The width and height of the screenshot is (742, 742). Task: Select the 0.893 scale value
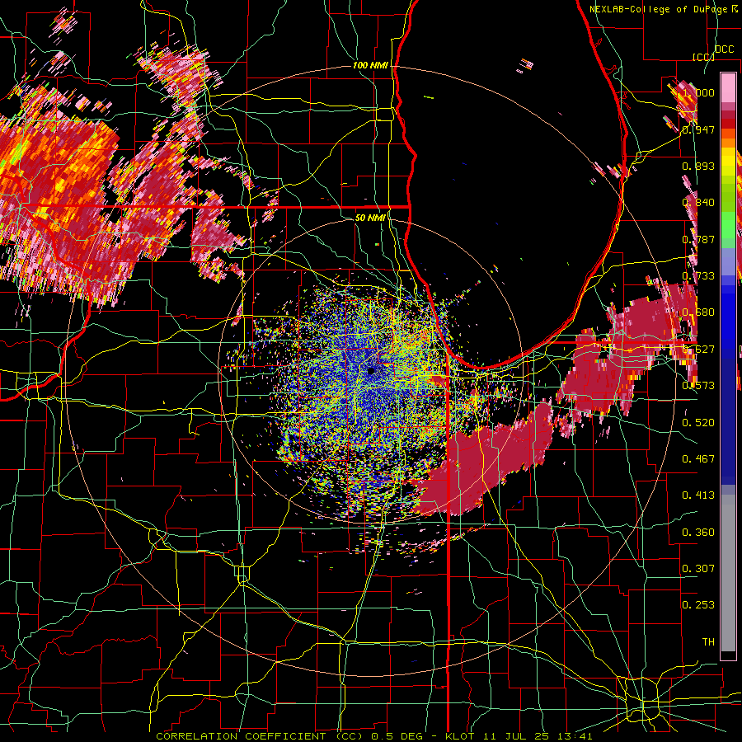[698, 166]
